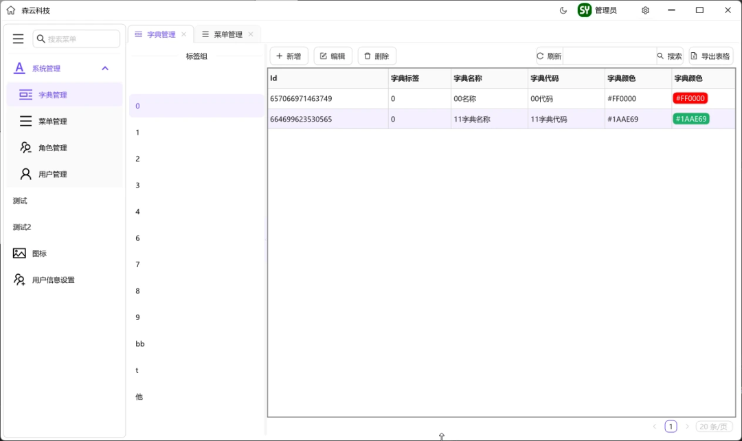Click the 字典标签 column header

pyautogui.click(x=419, y=78)
